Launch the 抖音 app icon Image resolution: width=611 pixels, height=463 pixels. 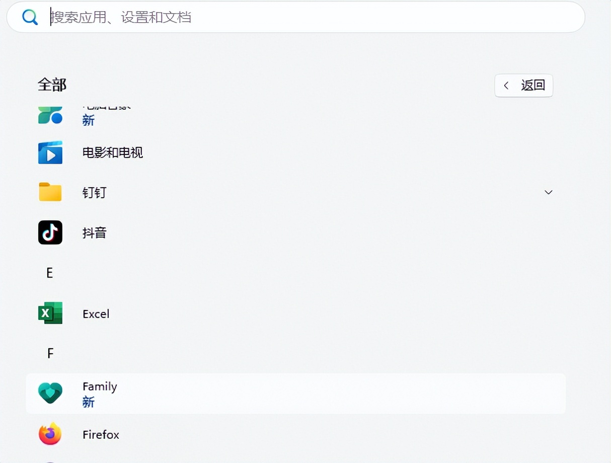tap(50, 233)
